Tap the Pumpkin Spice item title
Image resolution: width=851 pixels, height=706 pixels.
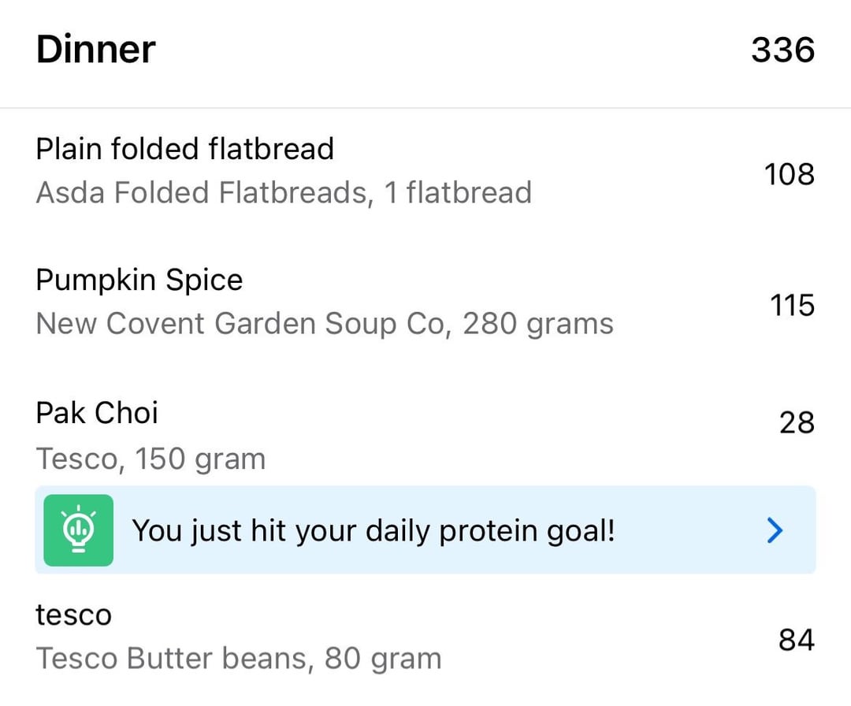(x=139, y=281)
